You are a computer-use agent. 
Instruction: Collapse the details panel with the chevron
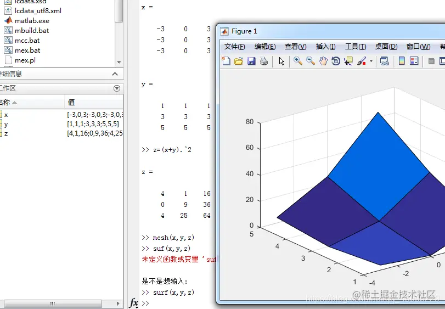tap(115, 74)
